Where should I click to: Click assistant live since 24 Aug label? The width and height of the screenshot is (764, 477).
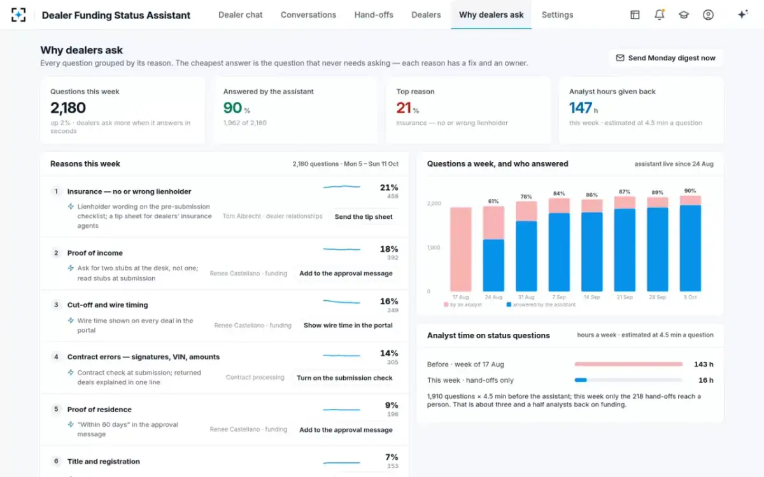tap(674, 164)
